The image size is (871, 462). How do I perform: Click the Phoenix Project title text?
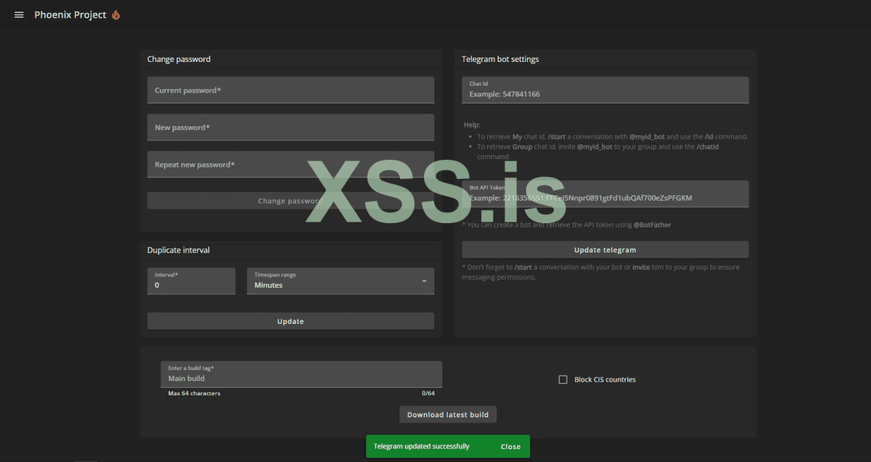71,15
